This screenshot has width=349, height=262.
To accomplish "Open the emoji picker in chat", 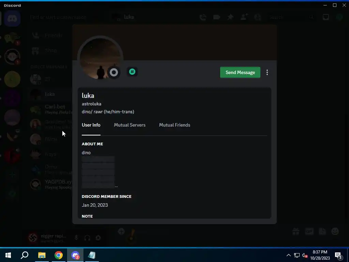I will coord(335,232).
